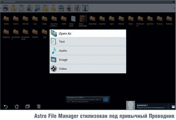
Task: Open the SmartpixGames folder
Action: coord(25,34)
